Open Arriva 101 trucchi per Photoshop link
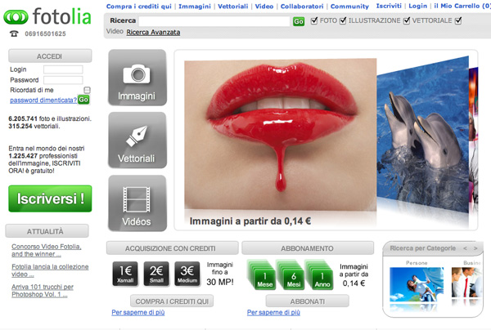Viewport: 491px width, 330px height. coord(43,290)
